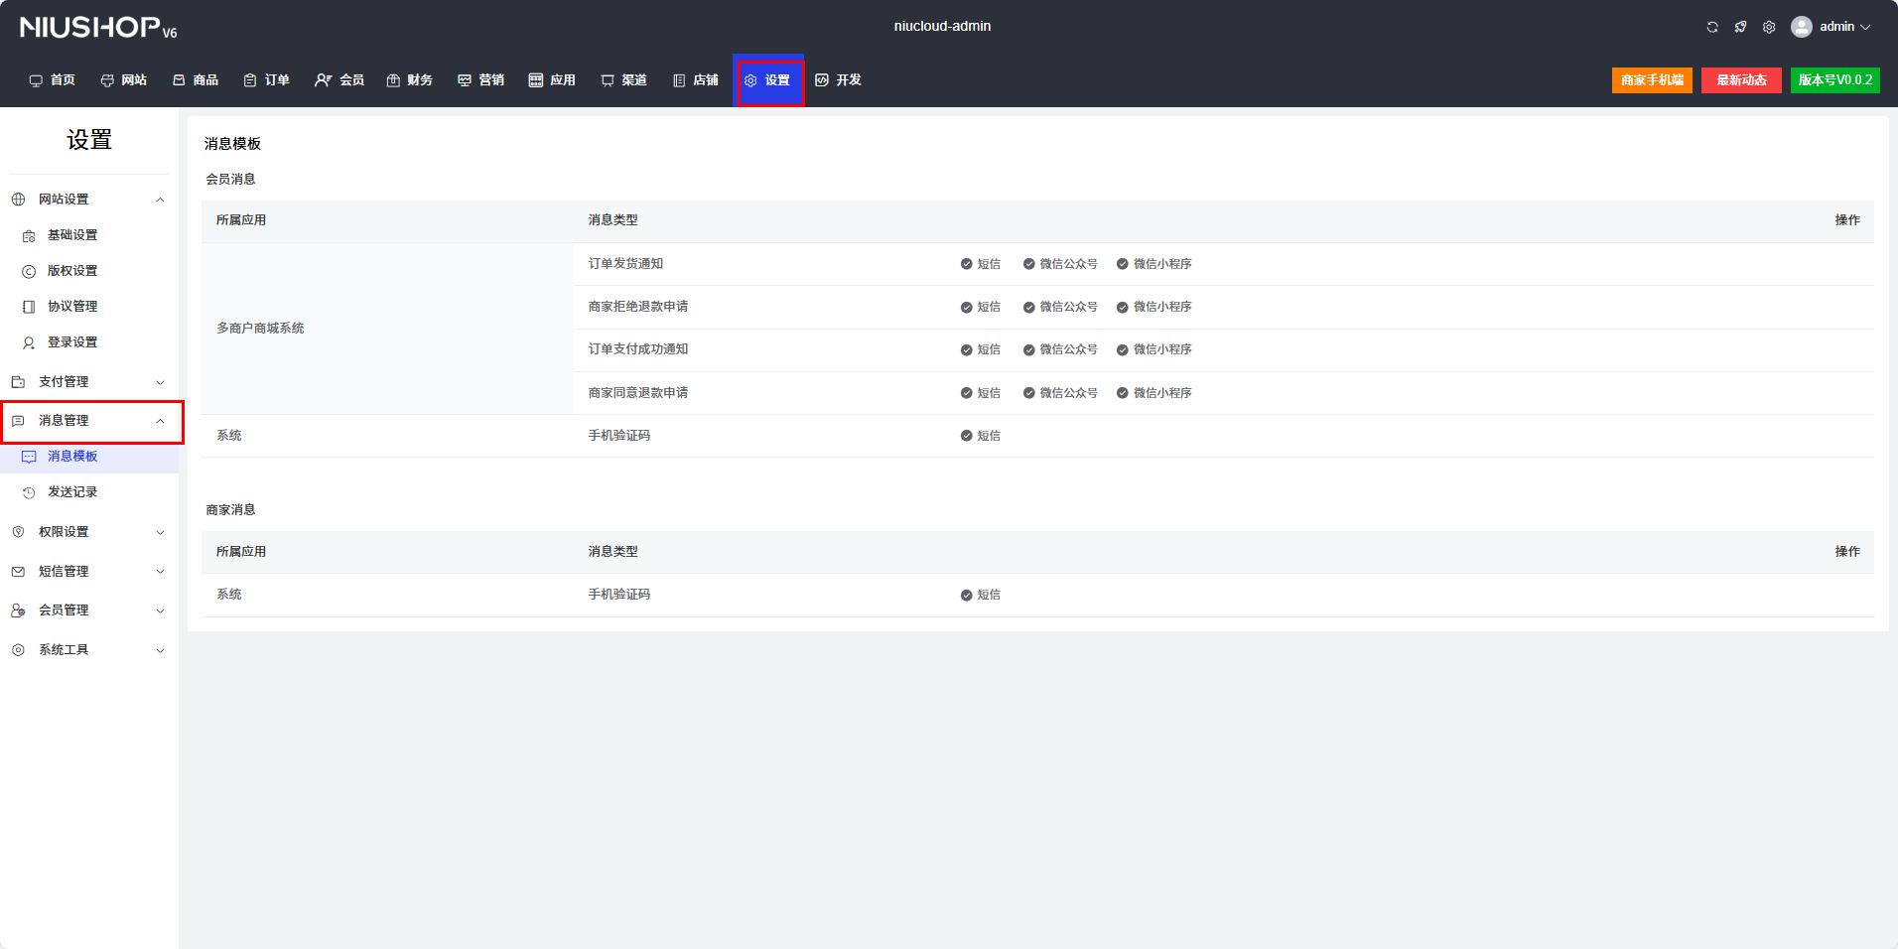Expand the 权限设置 sidebar group
The width and height of the screenshot is (1898, 949).
87,532
